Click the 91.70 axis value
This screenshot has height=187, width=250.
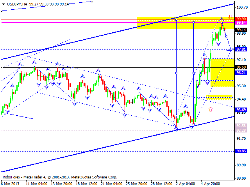(241, 139)
